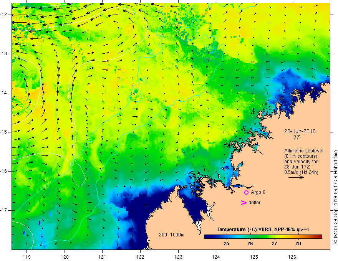Click the IMOS copyright timestamp text
This screenshot has width=338, height=261.
[335, 197]
